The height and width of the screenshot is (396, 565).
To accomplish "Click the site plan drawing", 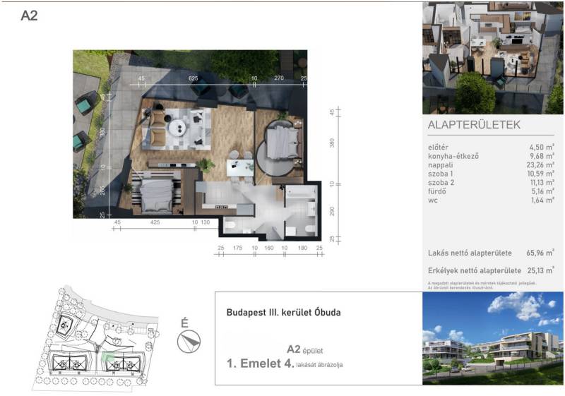I will (x=93, y=339).
